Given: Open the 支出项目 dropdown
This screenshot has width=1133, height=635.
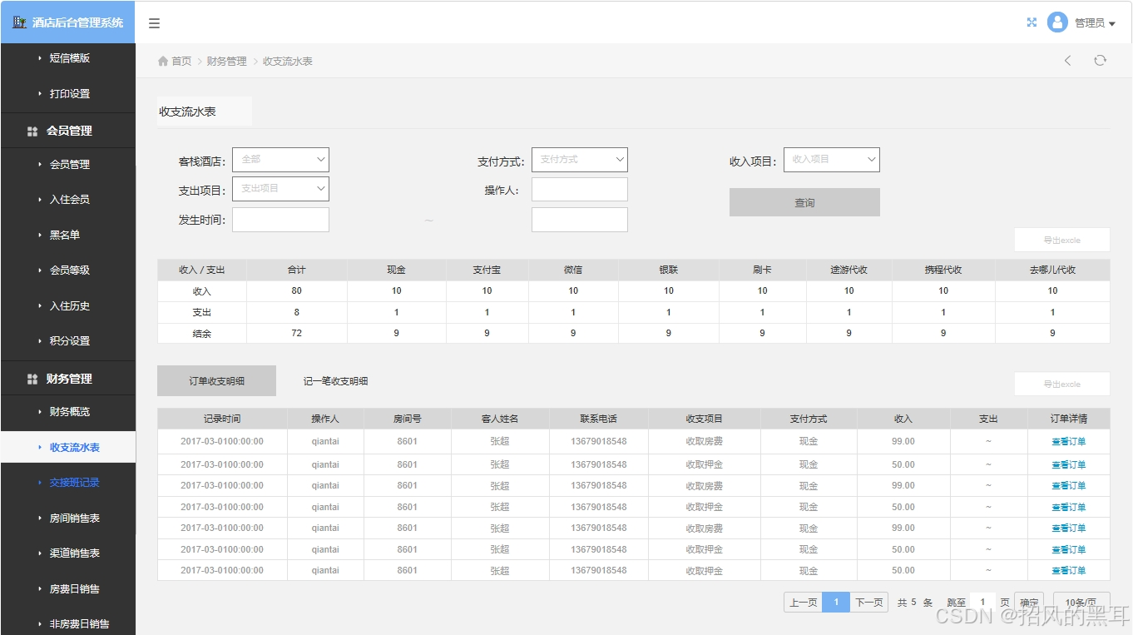Looking at the screenshot, I should point(280,189).
